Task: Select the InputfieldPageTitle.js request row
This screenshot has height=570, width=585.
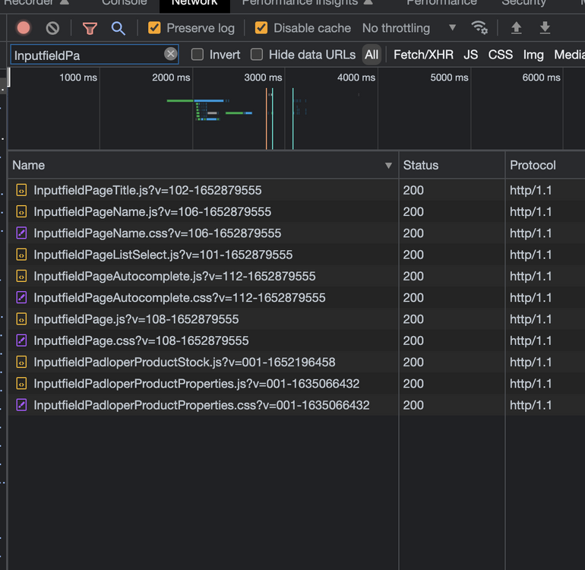Action: (x=147, y=190)
